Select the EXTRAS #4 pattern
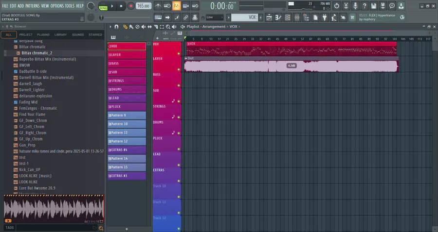Viewport: 438px width, 232px height. (127, 150)
